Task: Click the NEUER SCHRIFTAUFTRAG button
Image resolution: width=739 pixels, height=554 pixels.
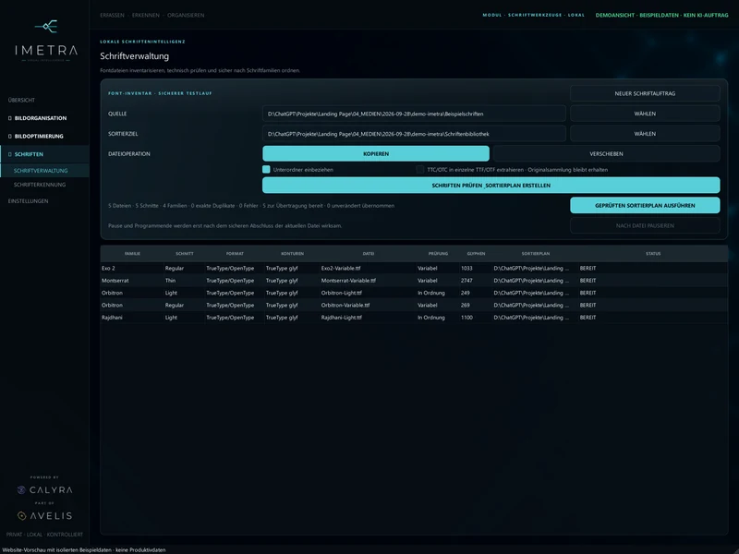Action: (645, 94)
